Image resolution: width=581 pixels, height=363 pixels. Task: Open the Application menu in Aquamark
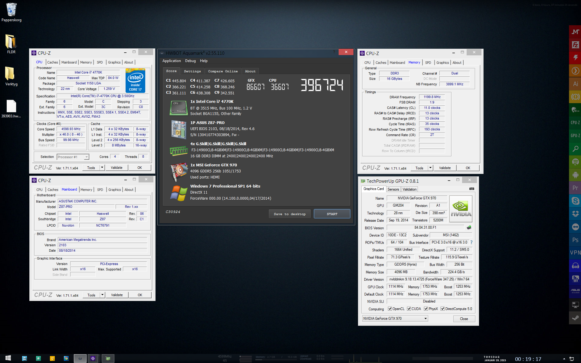(172, 61)
